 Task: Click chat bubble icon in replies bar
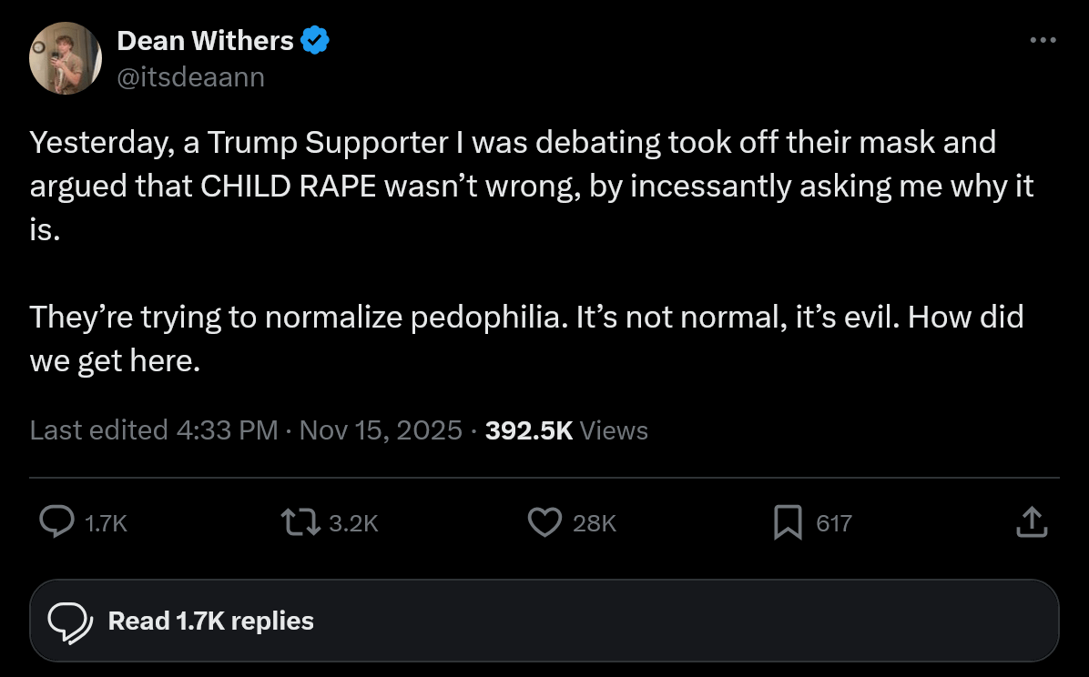click(x=70, y=621)
